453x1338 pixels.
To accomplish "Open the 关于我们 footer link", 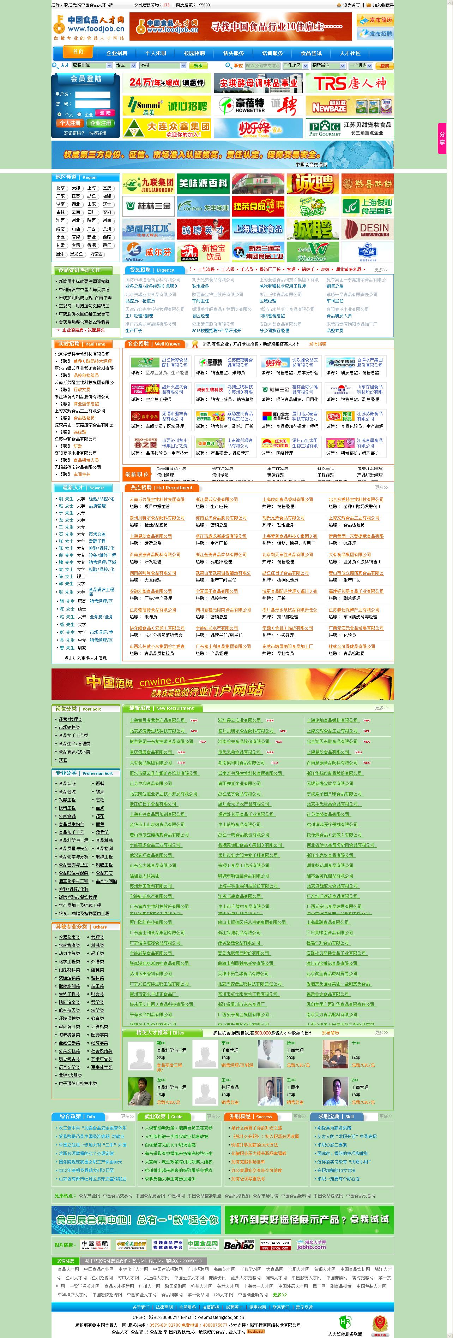I will tap(141, 1307).
